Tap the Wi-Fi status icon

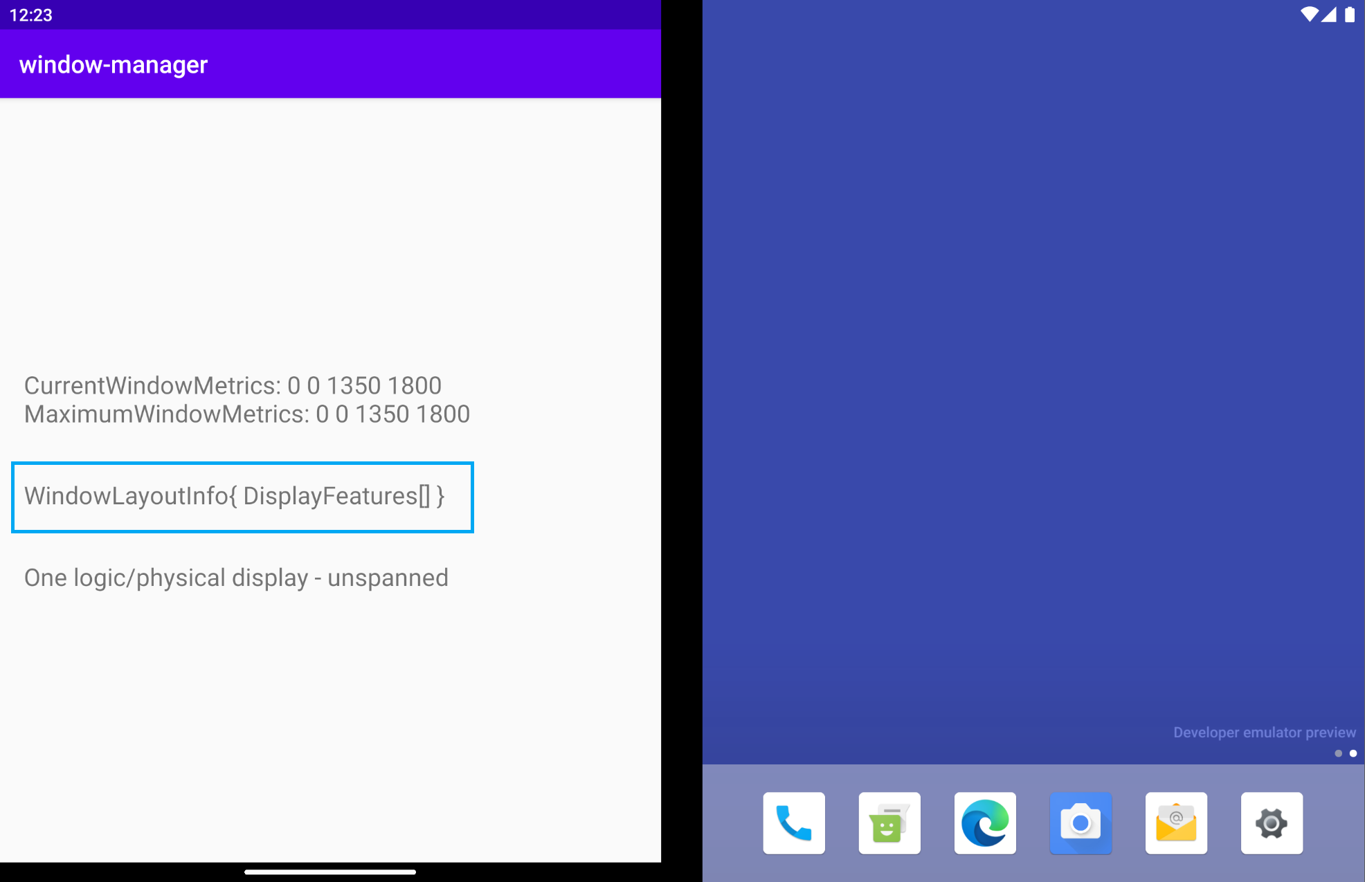(x=1309, y=15)
